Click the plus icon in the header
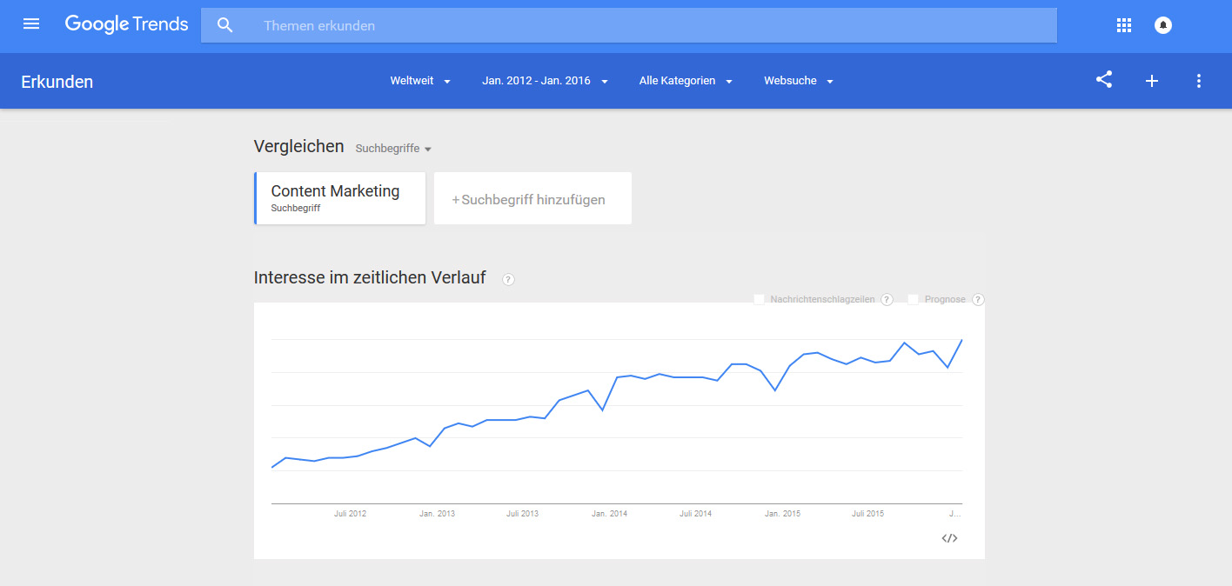The image size is (1232, 586). click(1152, 81)
